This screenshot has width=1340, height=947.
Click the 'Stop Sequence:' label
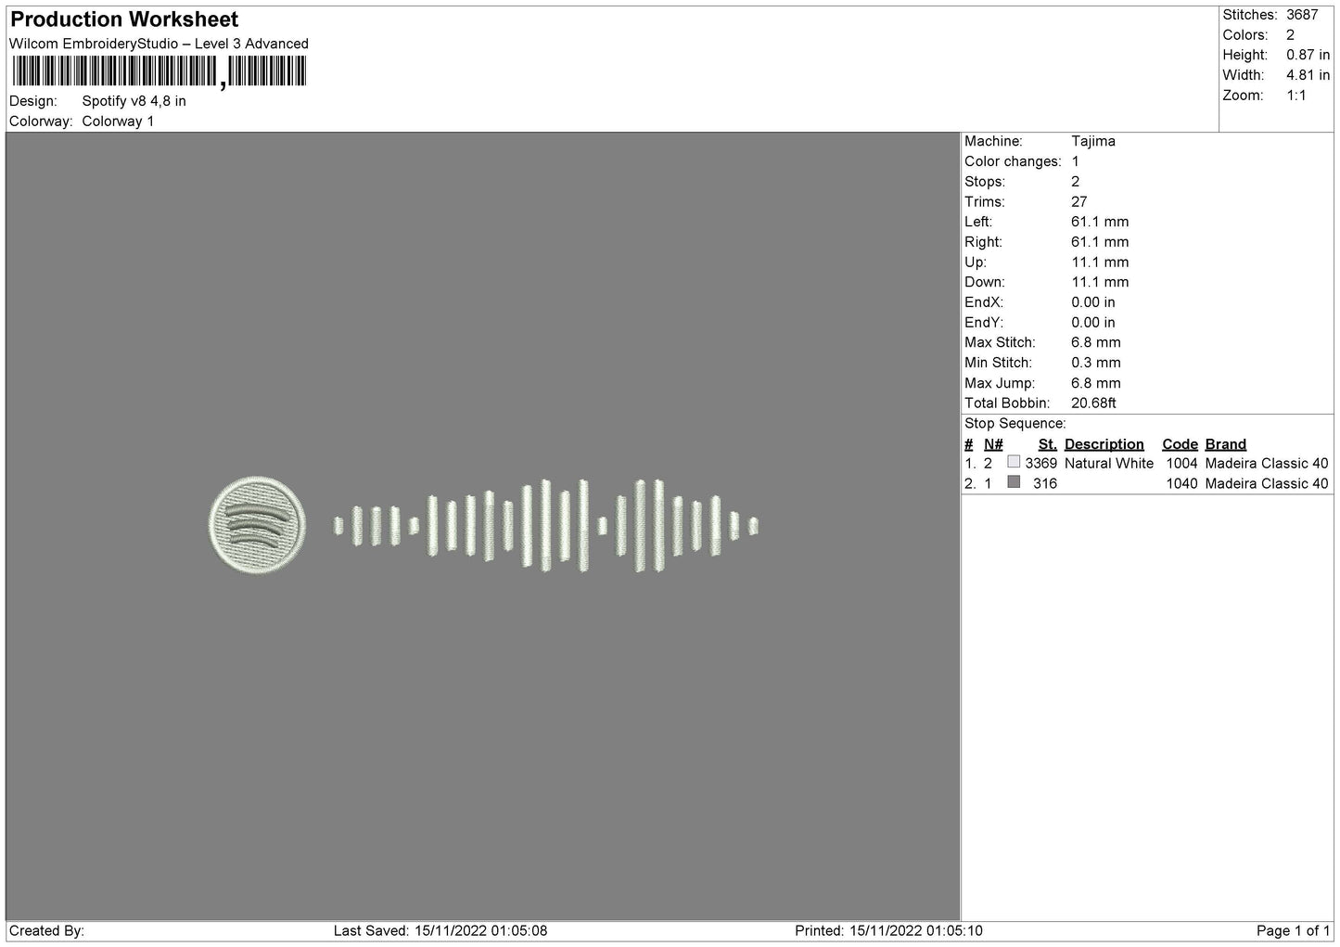point(1015,424)
